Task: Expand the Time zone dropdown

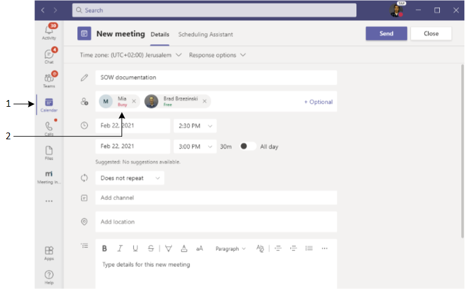Action: click(x=131, y=55)
